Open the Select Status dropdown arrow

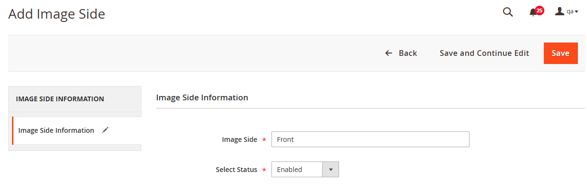pos(330,170)
